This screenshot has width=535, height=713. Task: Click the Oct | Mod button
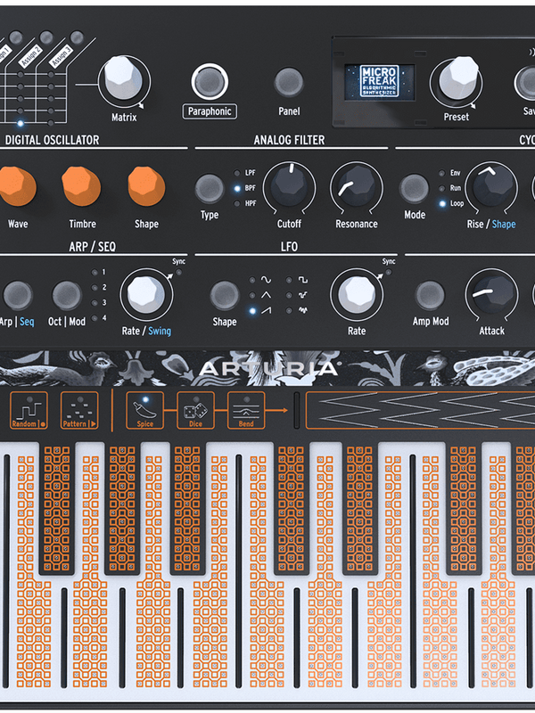[67, 296]
